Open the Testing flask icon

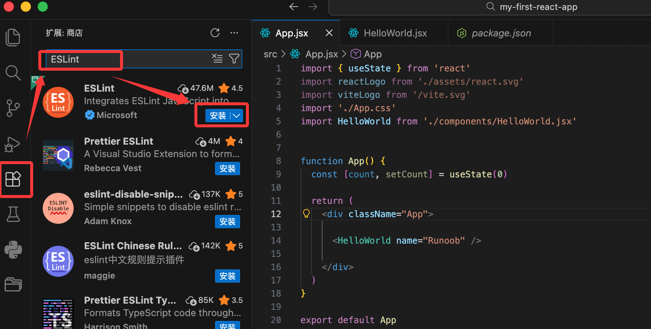click(x=13, y=214)
